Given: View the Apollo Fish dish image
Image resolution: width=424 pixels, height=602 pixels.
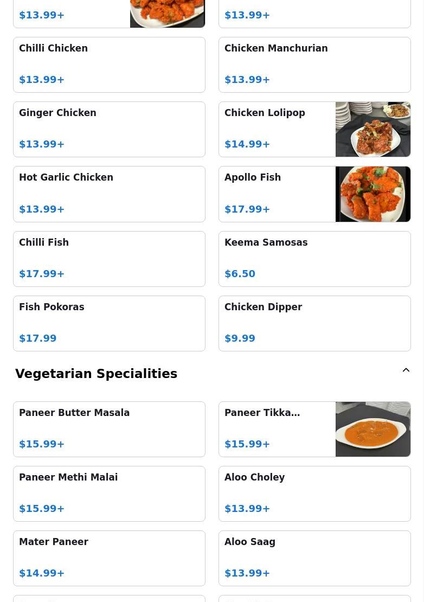Looking at the screenshot, I should pyautogui.click(x=373, y=194).
